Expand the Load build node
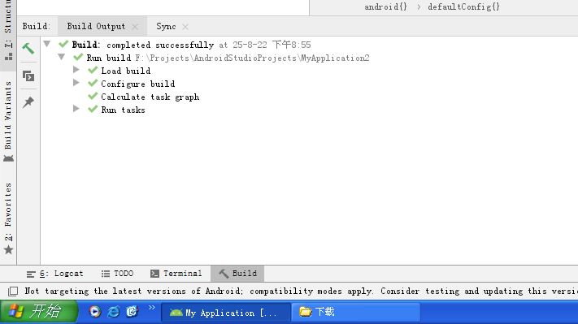The height and width of the screenshot is (324, 578). 76,70
